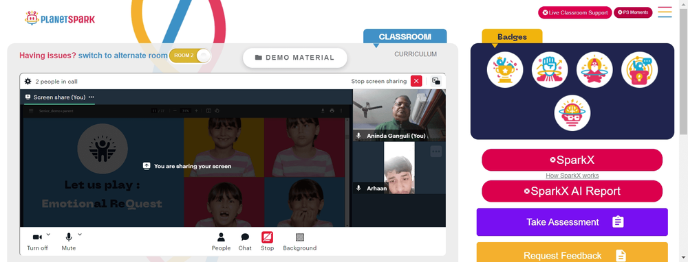Image resolution: width=688 pixels, height=262 pixels.
Task: Click the PlanetSpark logo
Action: pyautogui.click(x=60, y=19)
